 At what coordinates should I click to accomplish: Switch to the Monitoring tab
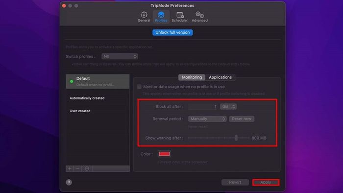click(192, 77)
